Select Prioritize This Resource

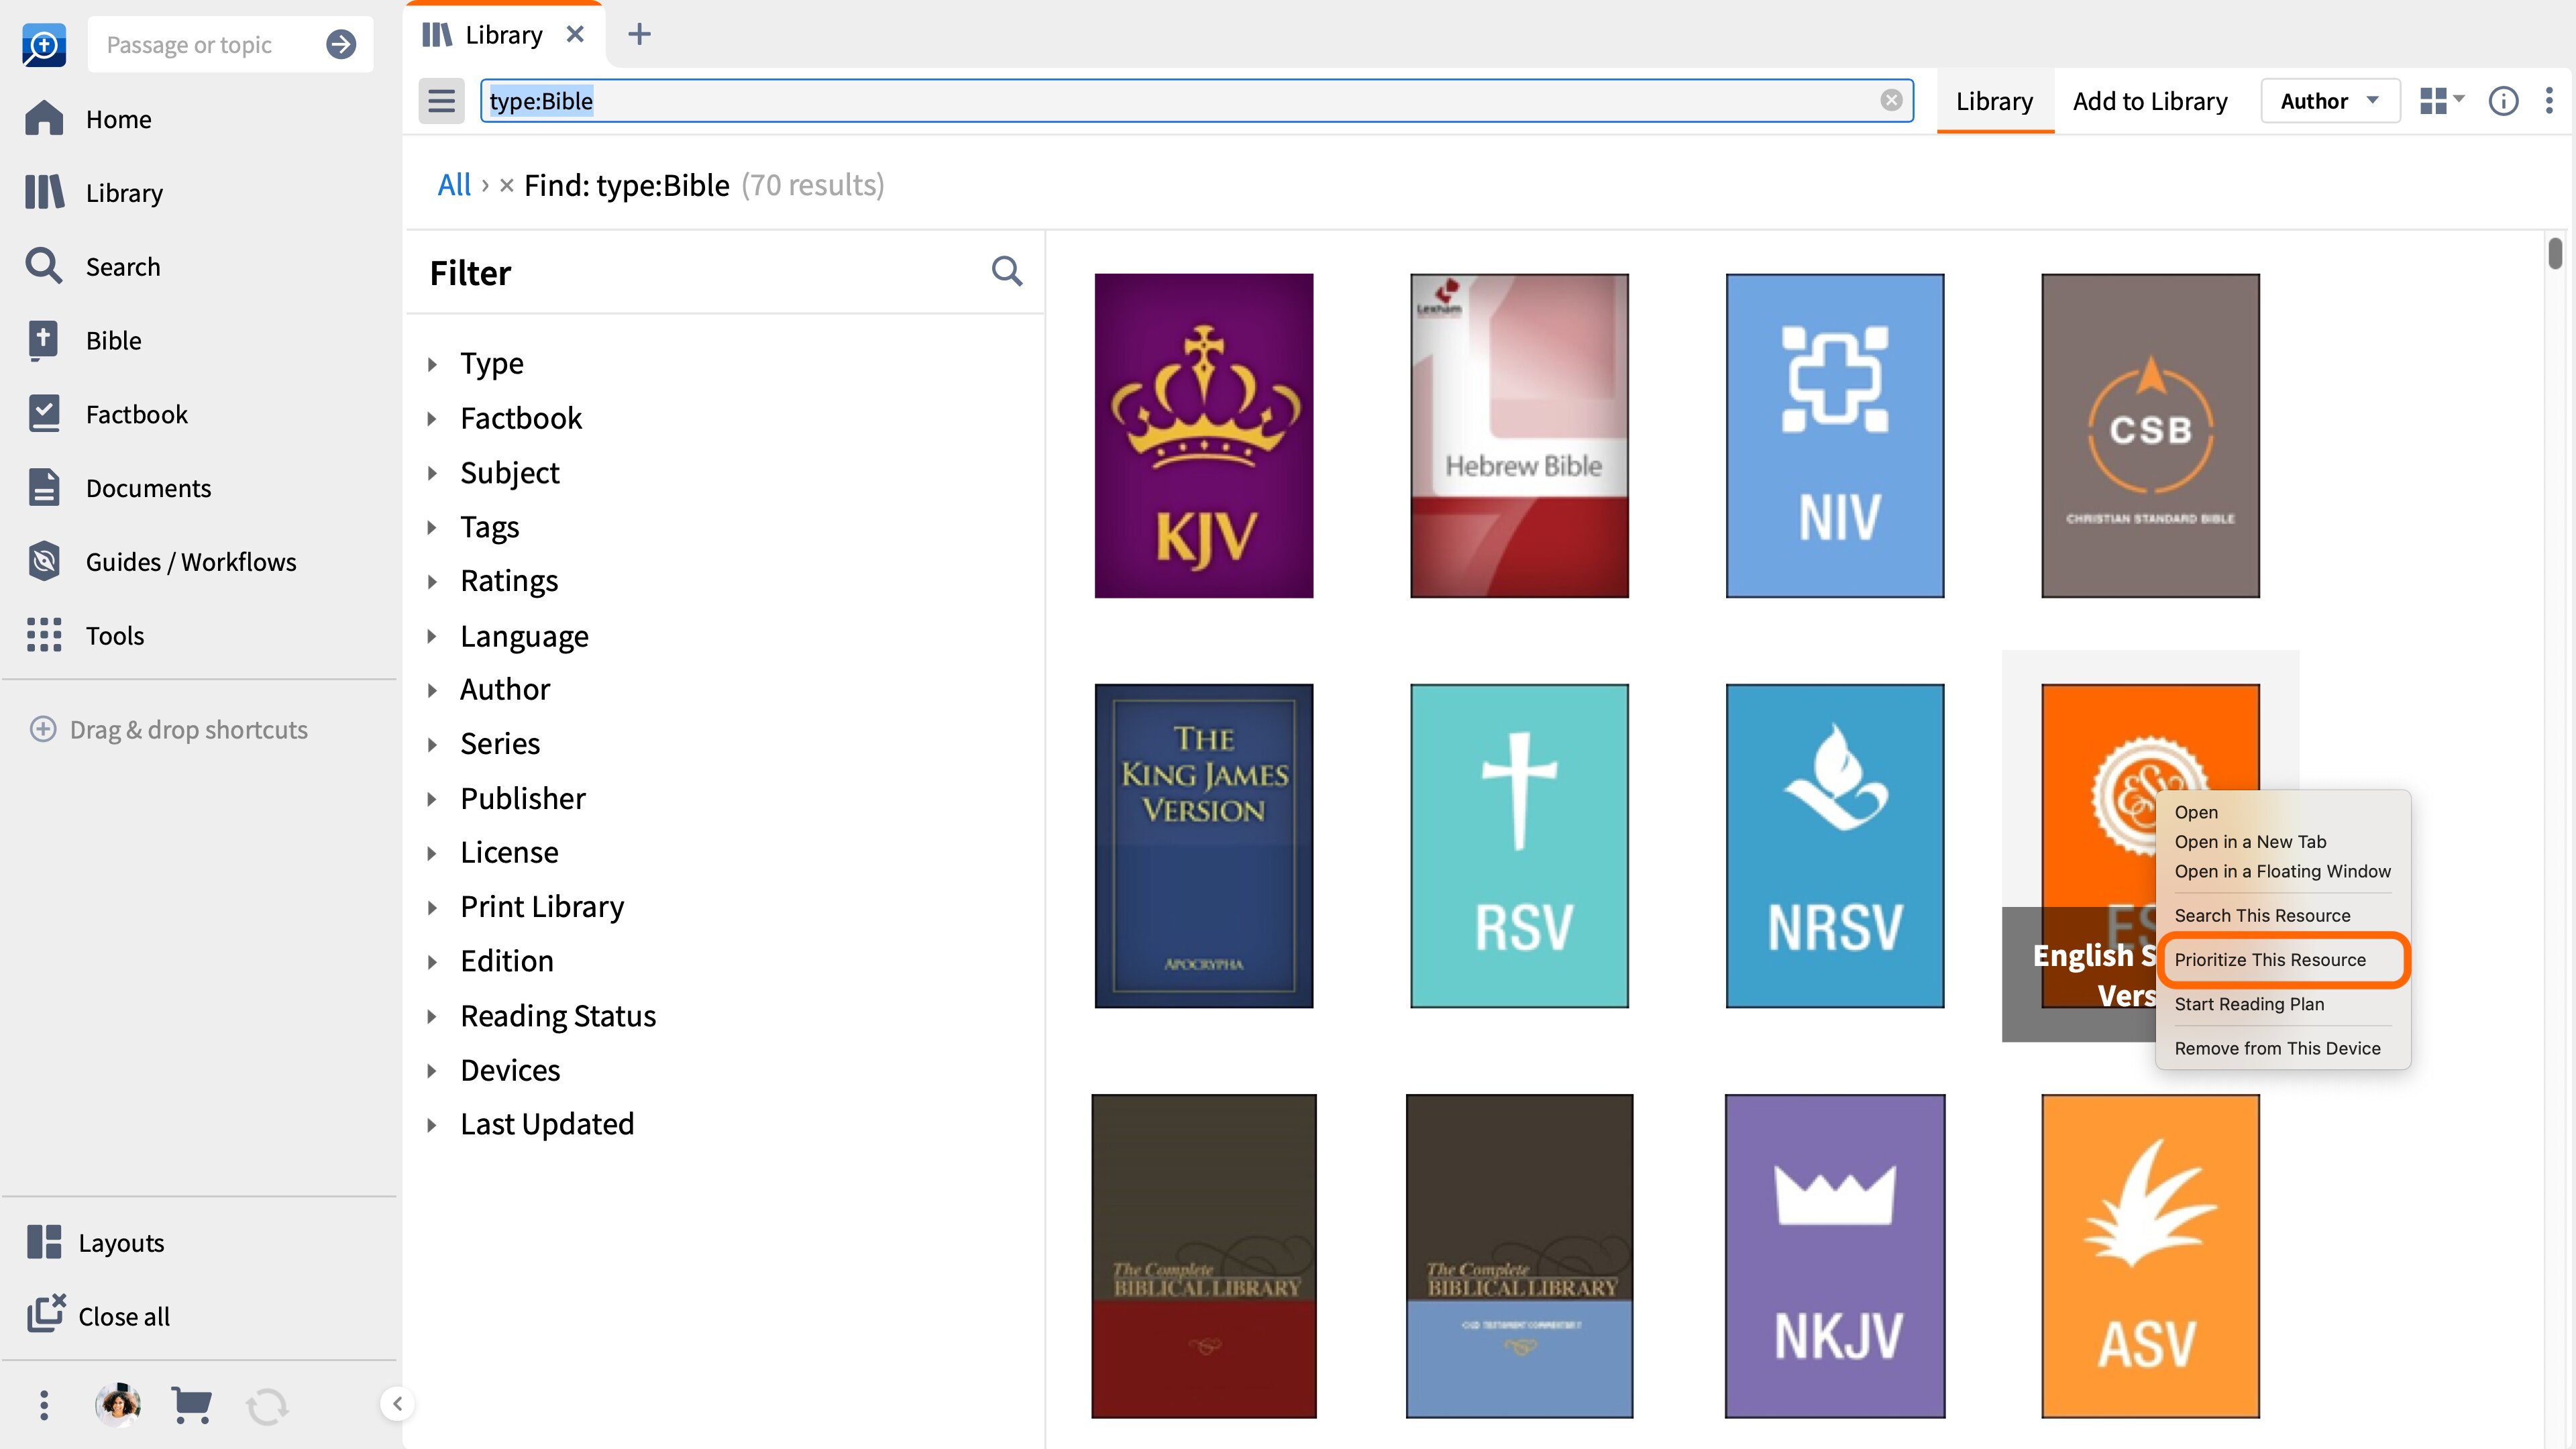pos(2282,960)
